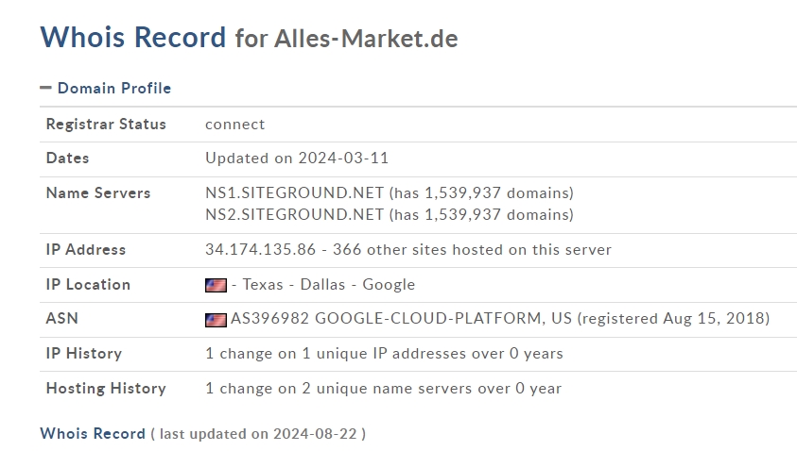The image size is (797, 451).
Task: Select the NS1.SITEGROUND.NET name server
Action: (294, 192)
